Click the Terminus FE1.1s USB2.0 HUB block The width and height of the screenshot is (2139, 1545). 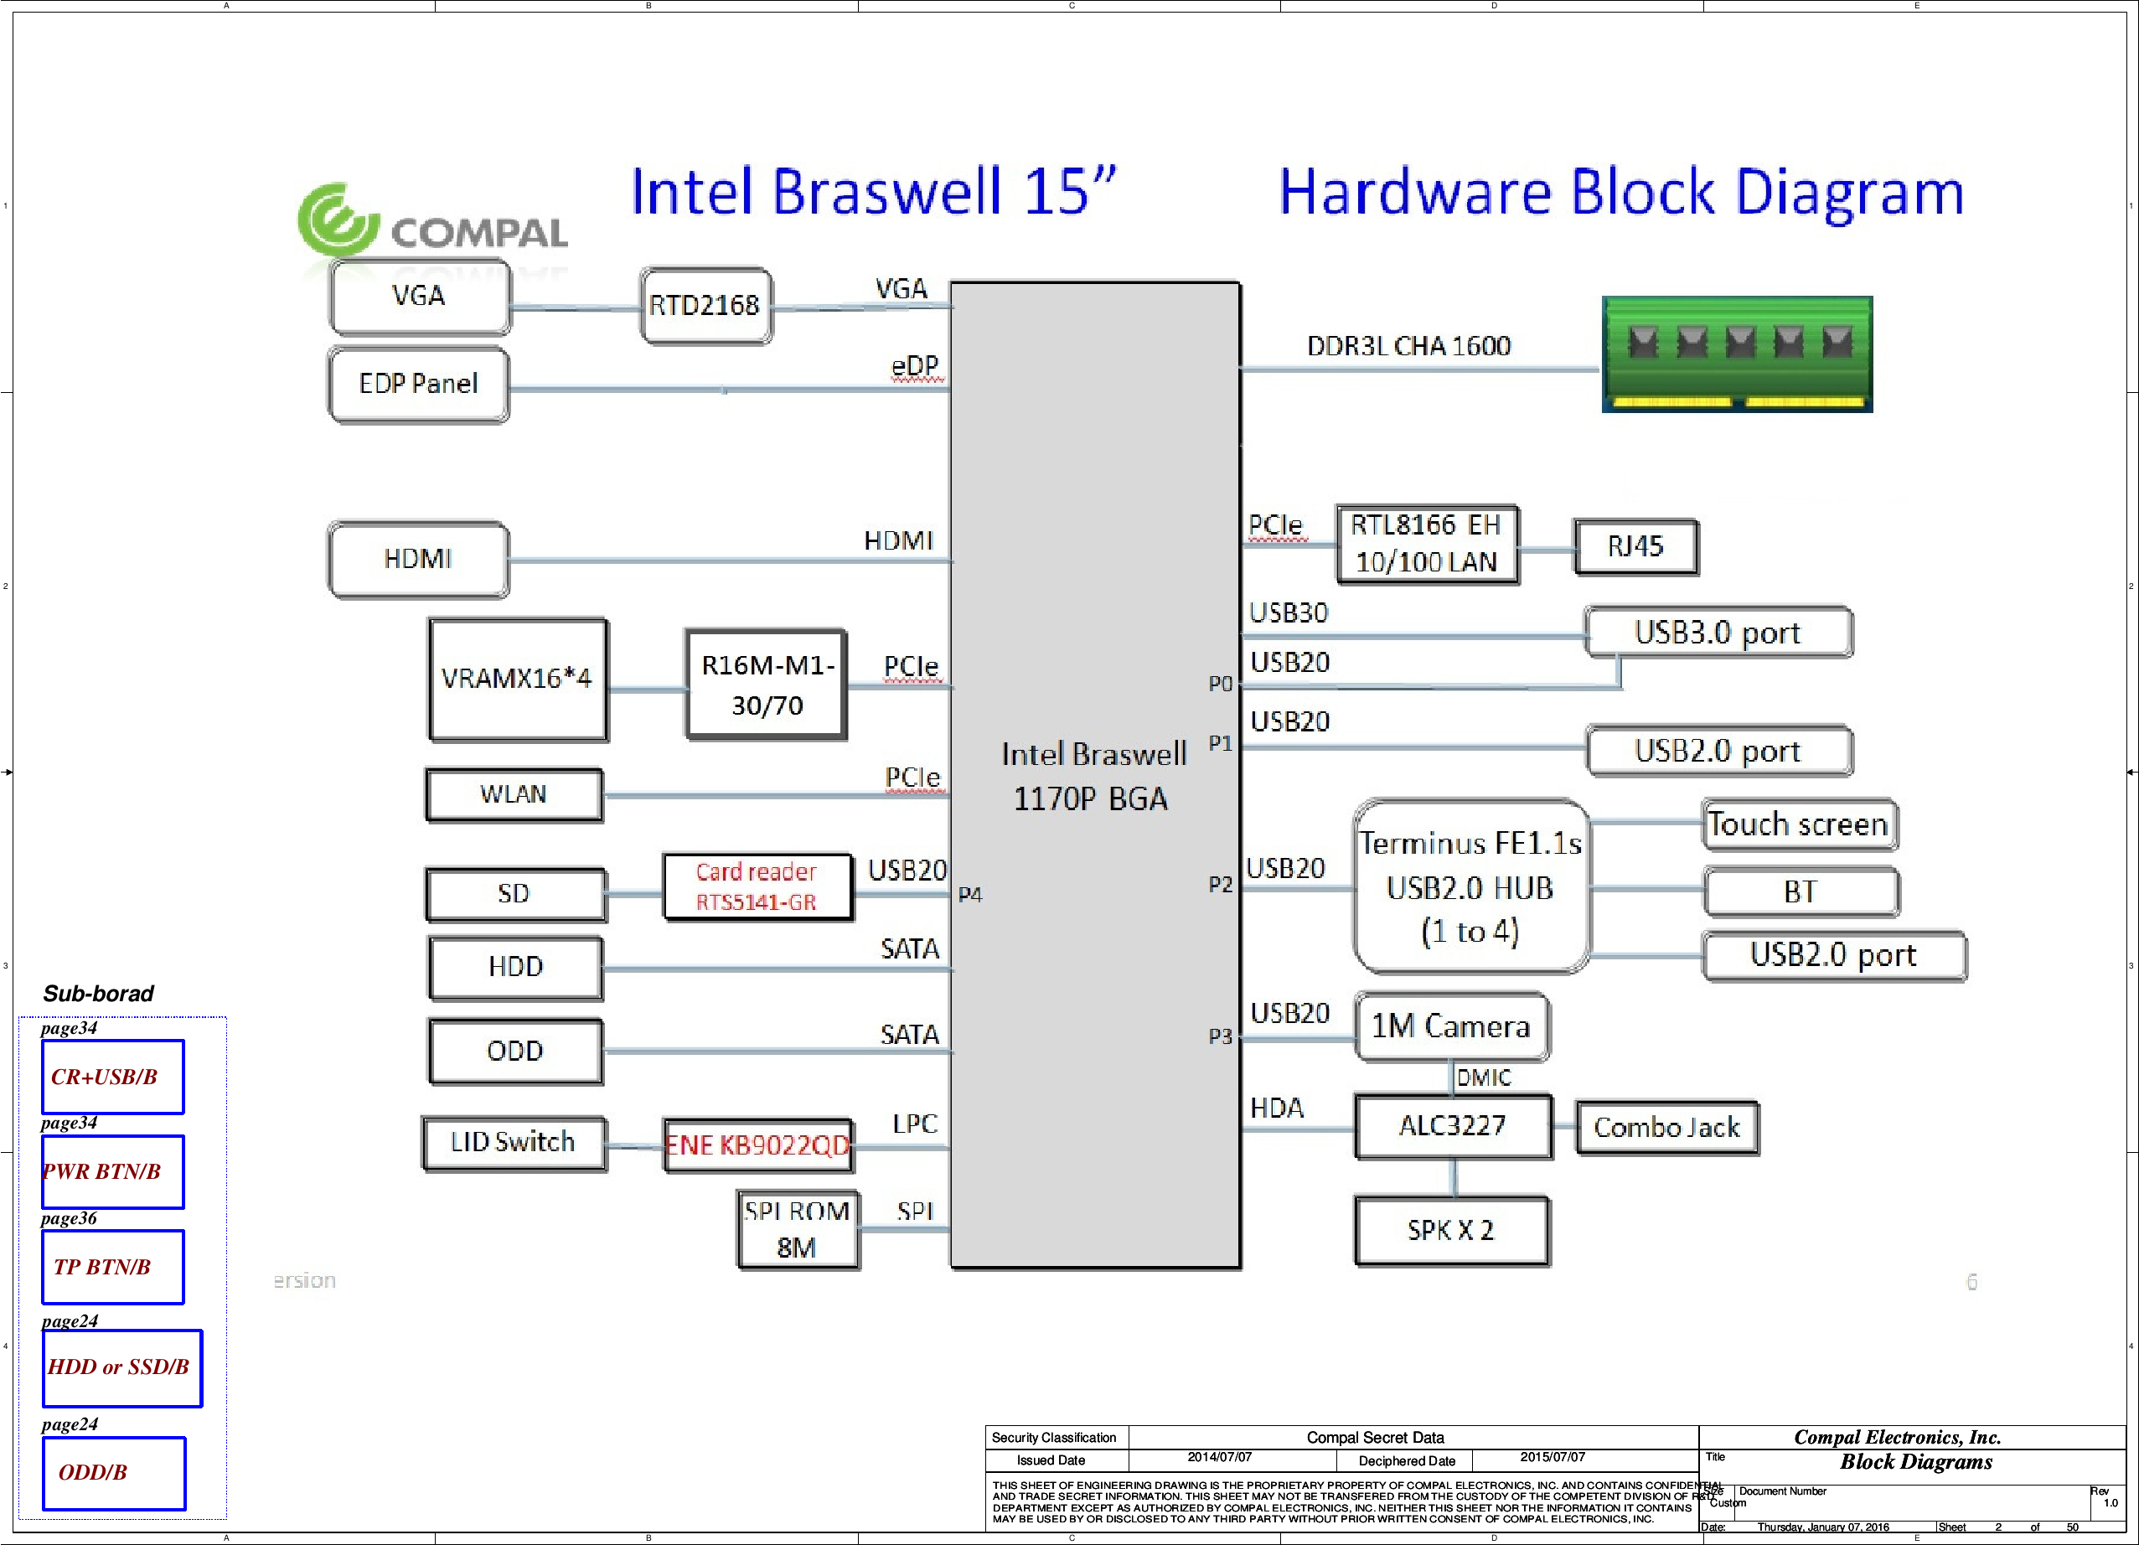[x=1470, y=886]
